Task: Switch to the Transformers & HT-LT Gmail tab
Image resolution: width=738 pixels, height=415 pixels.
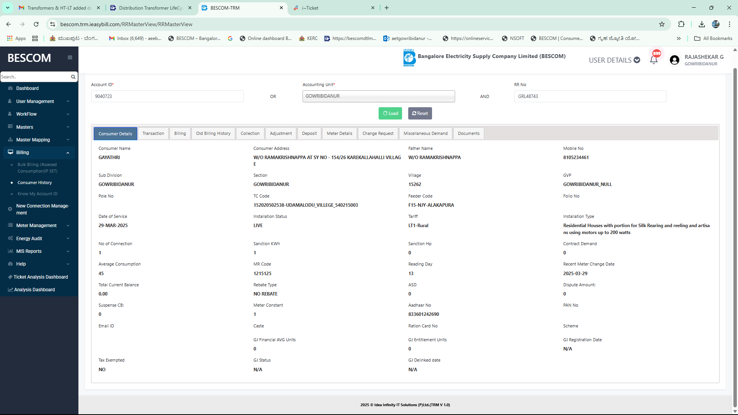Action: click(59, 8)
